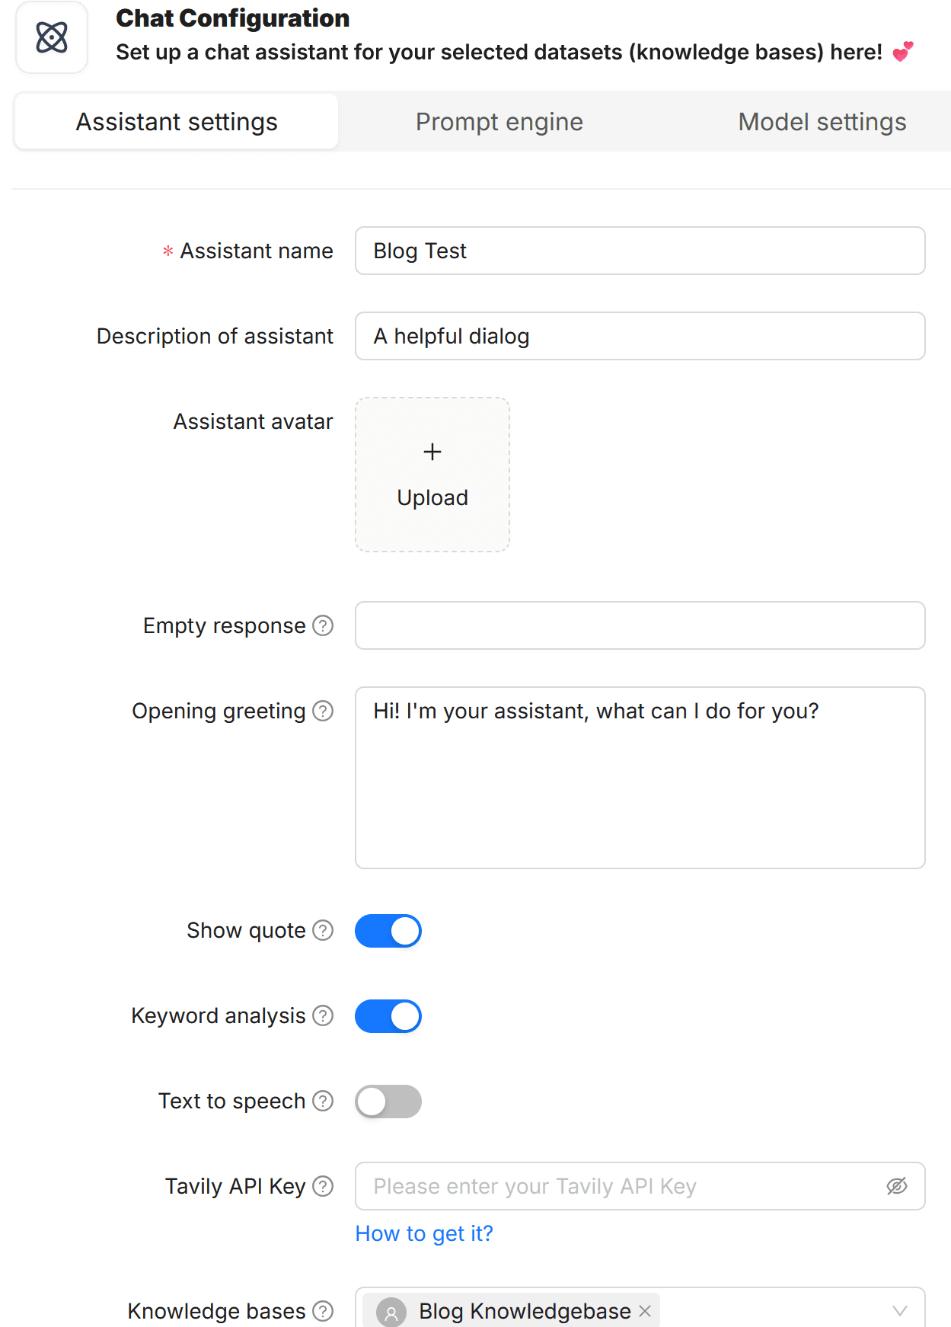Screen dimensions: 951x1327
Task: Click the Upload button for assistant avatar
Action: click(432, 497)
